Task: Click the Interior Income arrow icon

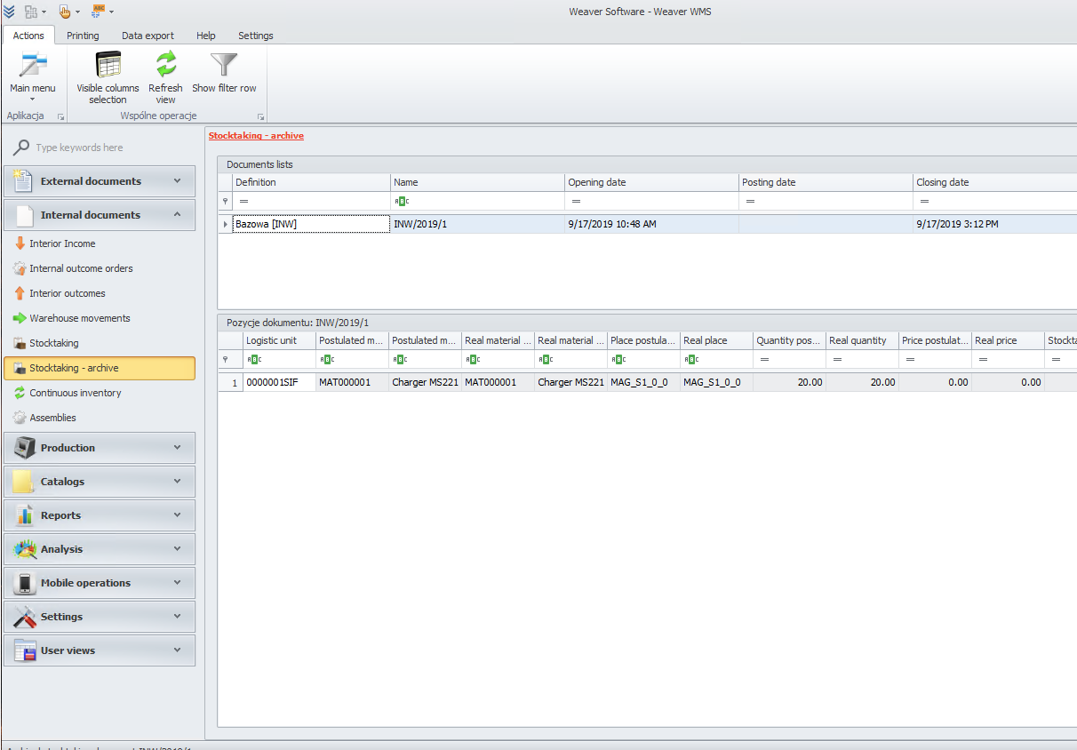Action: click(x=20, y=243)
